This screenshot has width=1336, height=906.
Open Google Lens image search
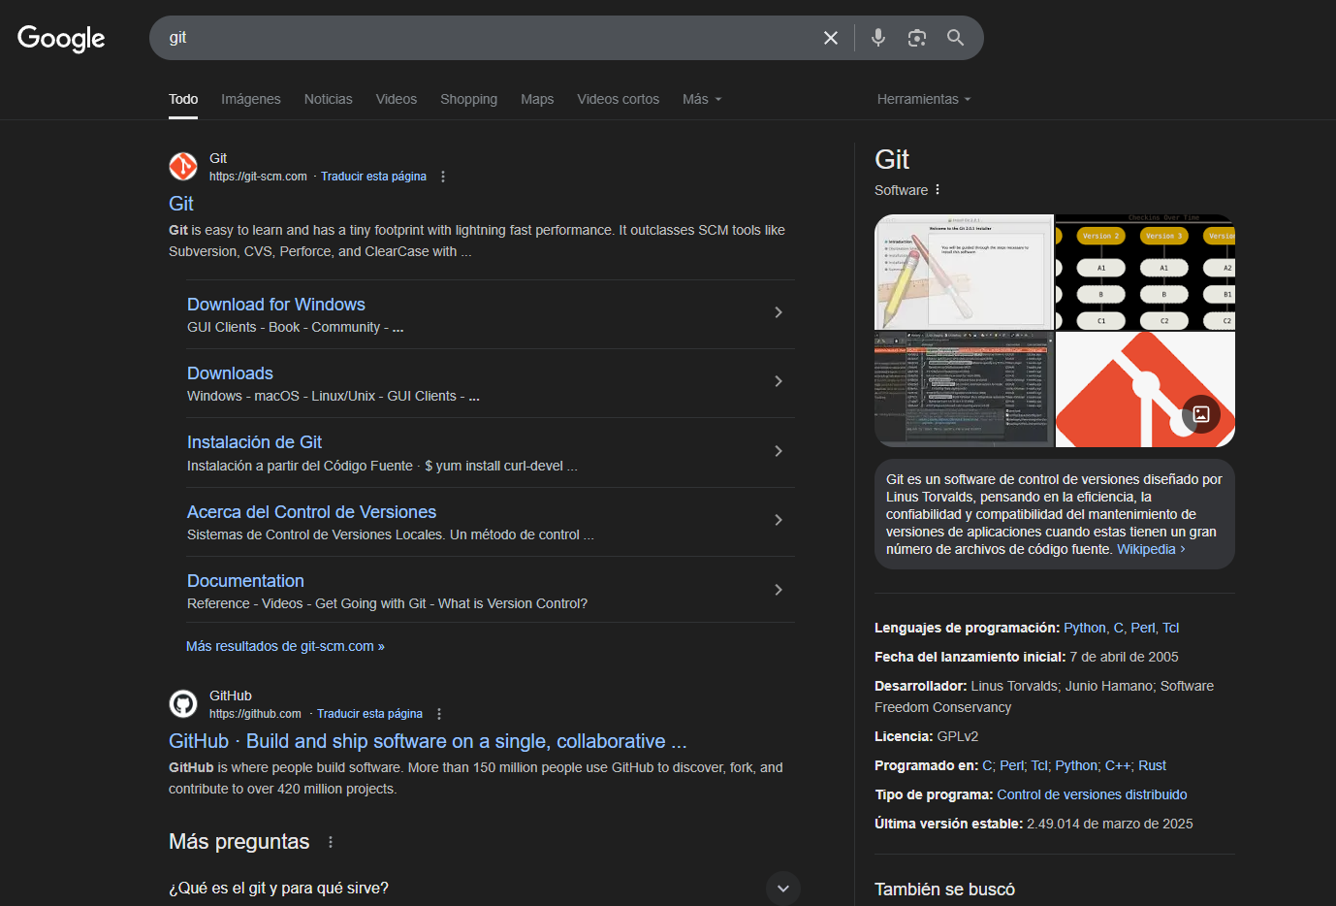coord(916,37)
